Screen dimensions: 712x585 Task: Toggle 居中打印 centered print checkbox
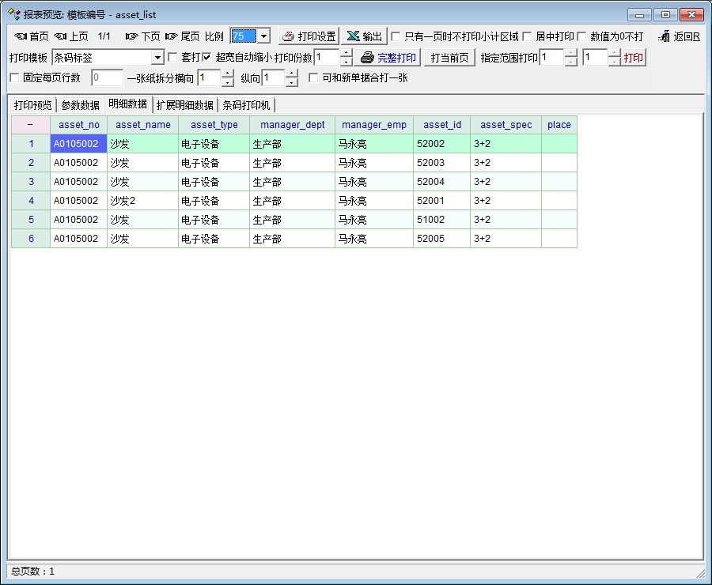click(527, 36)
